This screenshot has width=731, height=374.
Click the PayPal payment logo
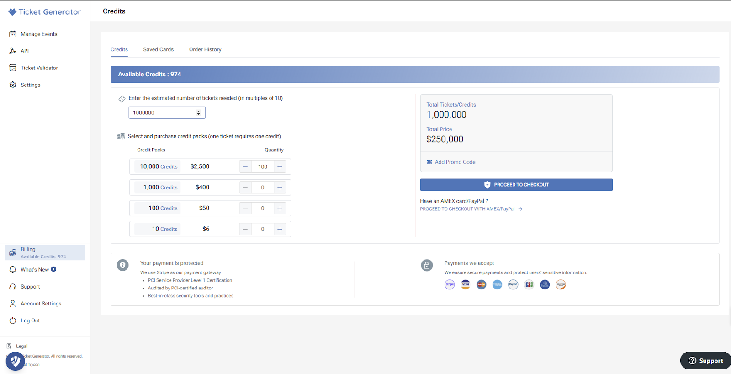[513, 285]
